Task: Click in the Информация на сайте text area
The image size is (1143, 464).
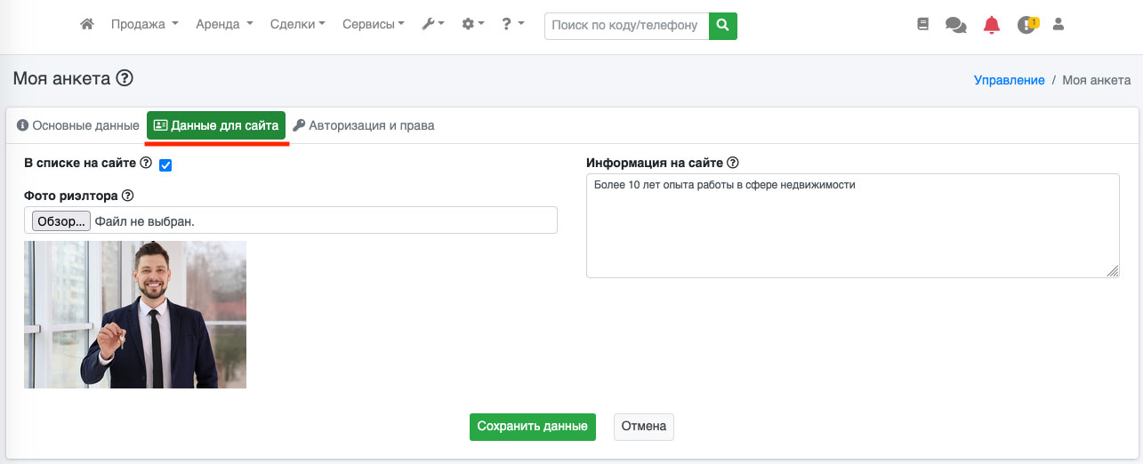Action: (x=851, y=225)
